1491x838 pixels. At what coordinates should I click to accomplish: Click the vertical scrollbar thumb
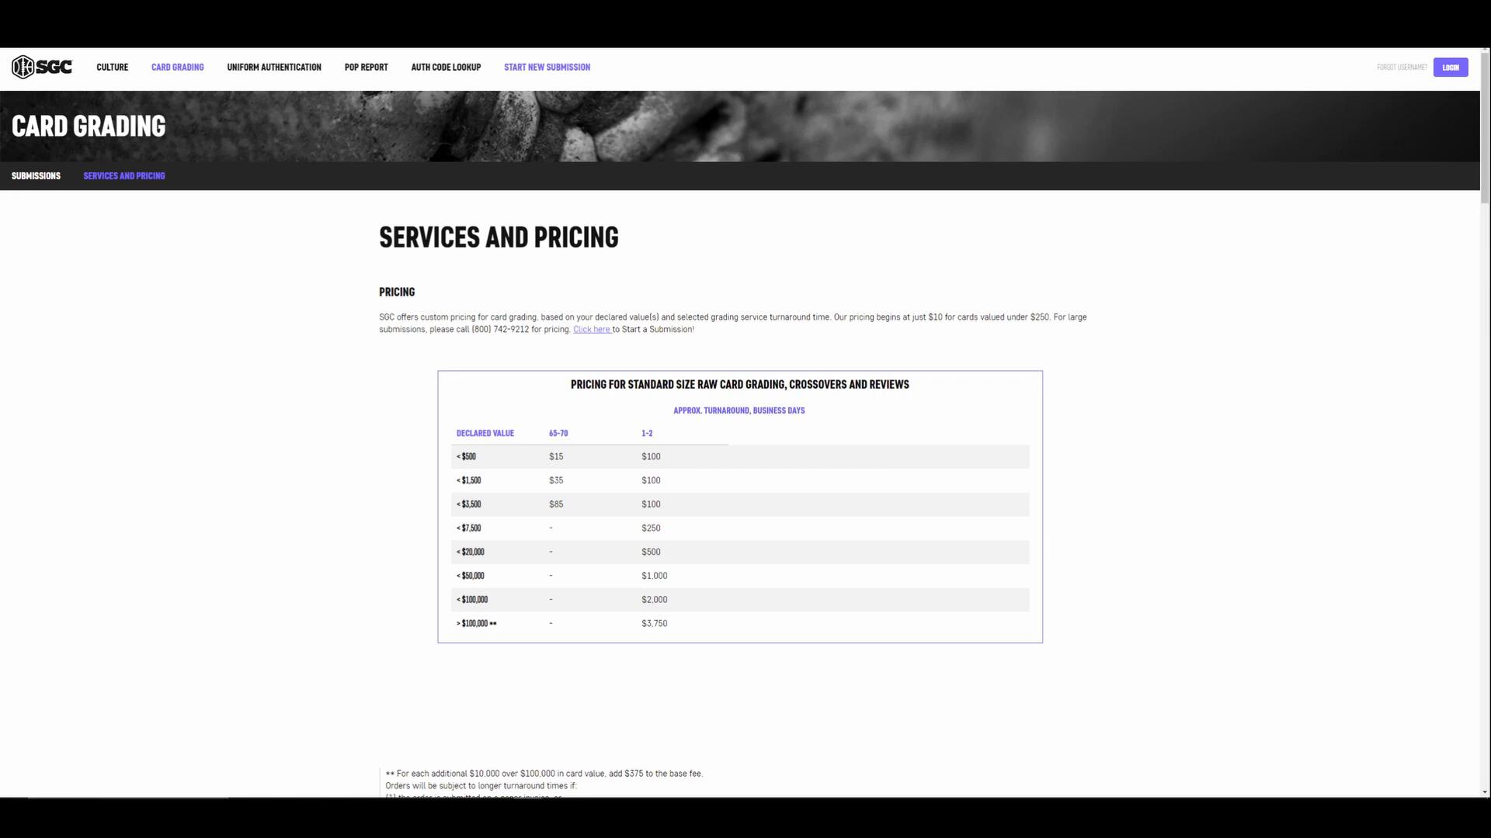click(1485, 128)
